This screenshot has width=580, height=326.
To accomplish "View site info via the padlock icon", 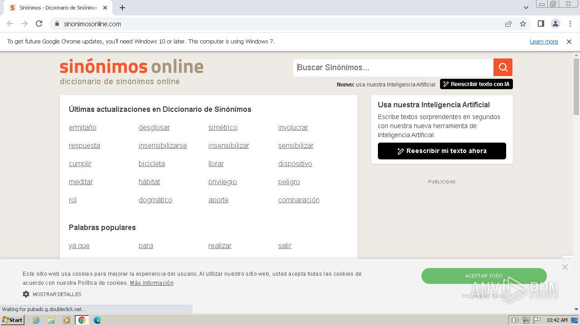I will point(57,24).
